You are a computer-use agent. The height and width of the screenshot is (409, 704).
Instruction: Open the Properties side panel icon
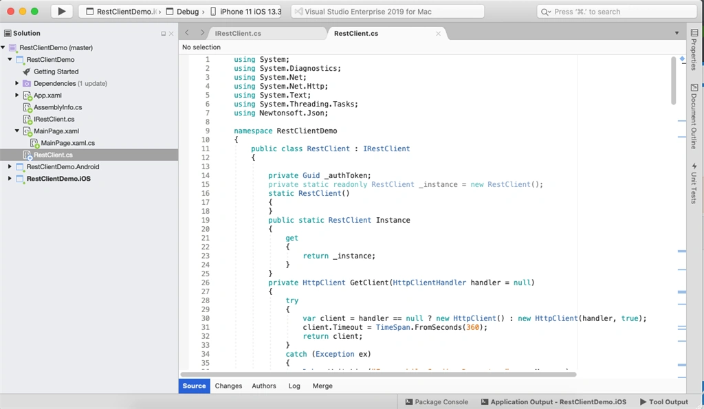point(694,33)
